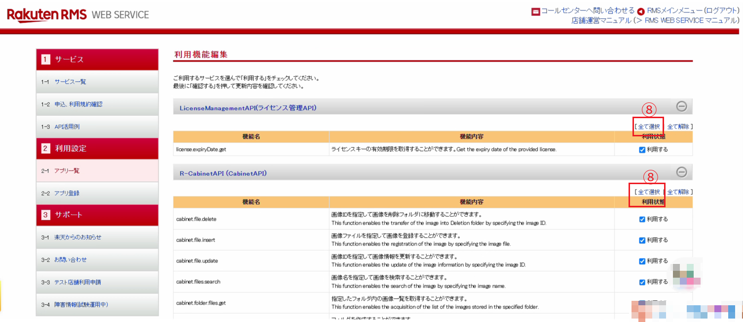Open 1-1 サービス一覧 menu item
This screenshot has width=743, height=322.
pyautogui.click(x=97, y=82)
